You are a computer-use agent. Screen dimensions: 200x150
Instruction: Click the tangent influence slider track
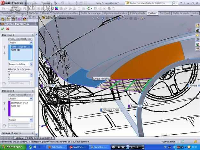20,78
